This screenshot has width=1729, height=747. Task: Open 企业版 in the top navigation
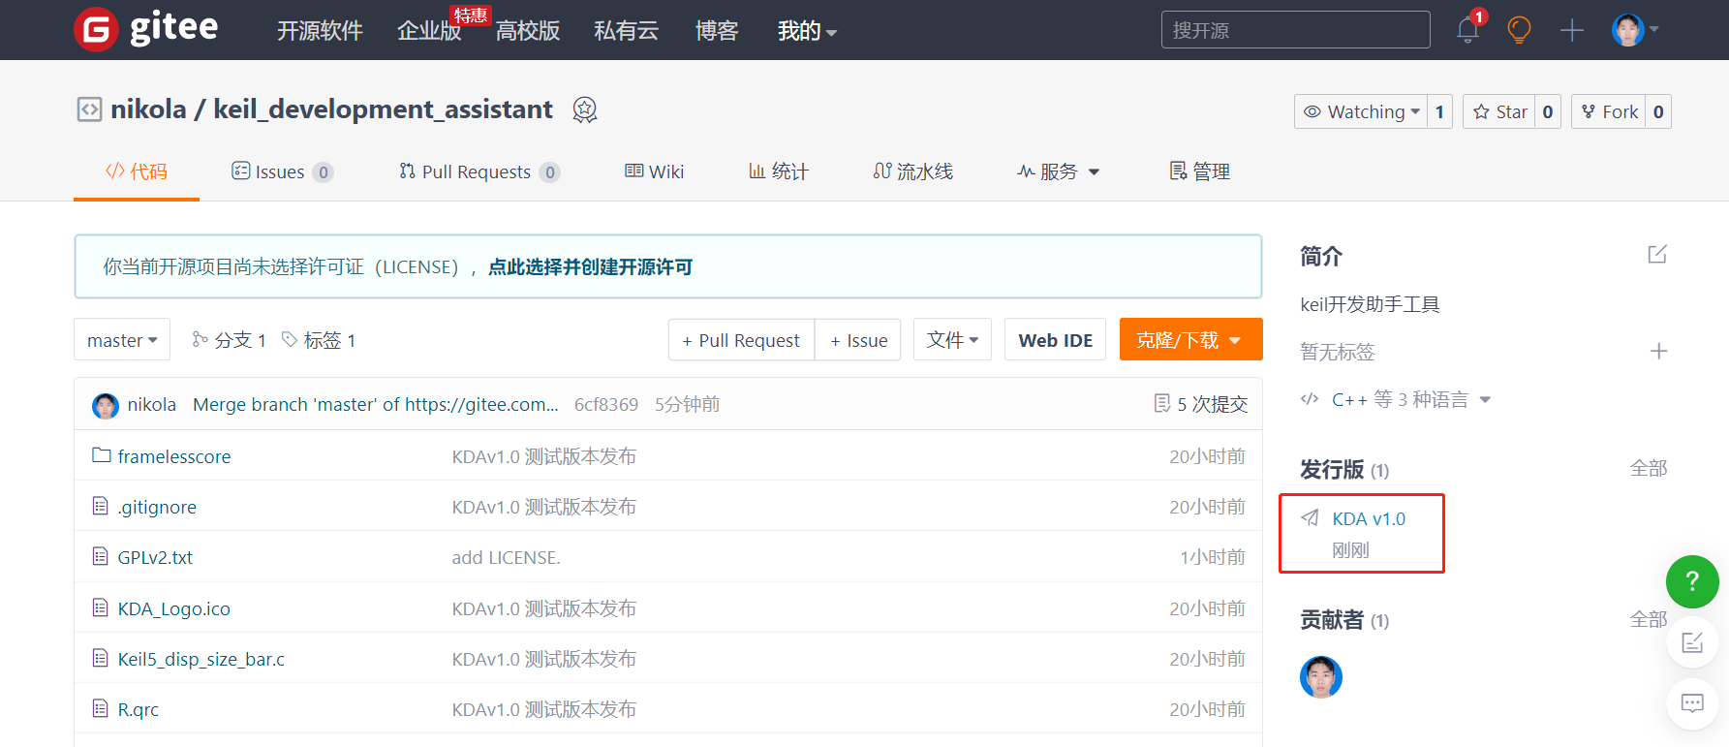[429, 31]
